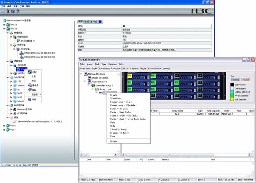
Task: Toggle the Failed key button in RAIDConsole
Action: click(x=246, y=80)
